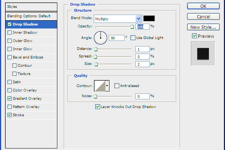Select the Styles panel header

(31, 7)
